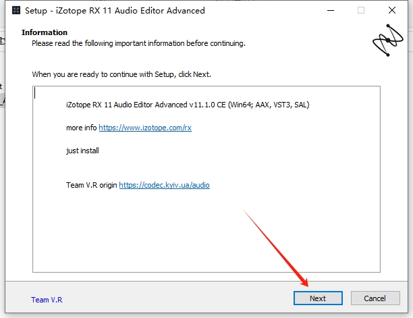413x318 pixels.
Task: Open the codec.kyiv.ua/audio link
Action: click(165, 185)
